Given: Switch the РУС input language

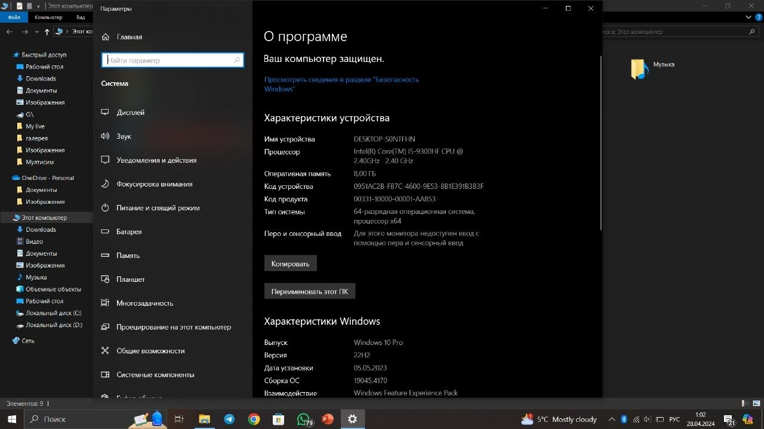Looking at the screenshot, I should [x=674, y=419].
